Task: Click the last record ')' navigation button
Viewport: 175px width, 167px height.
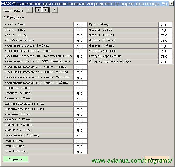Action: 55,10
